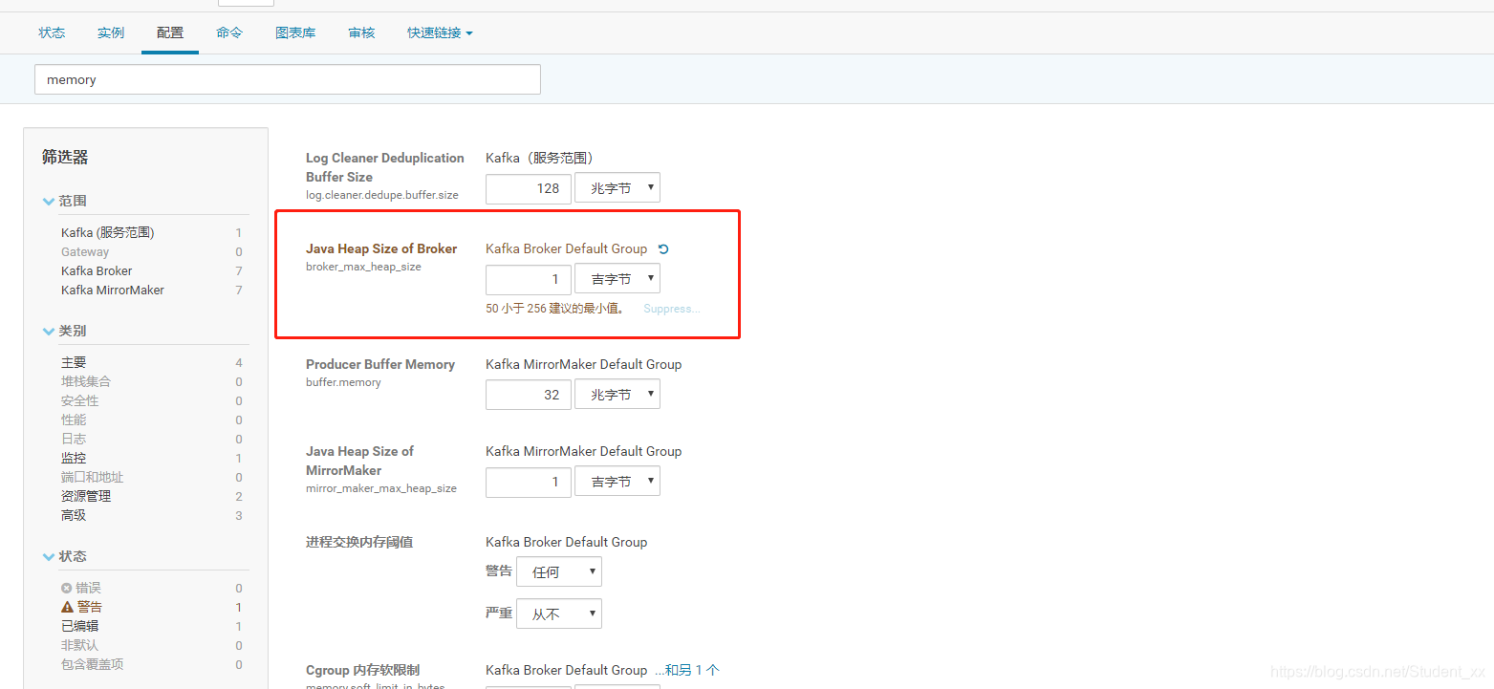Click the Producer Buffer Memory label
Viewport: 1494px width, 689px height.
point(380,364)
